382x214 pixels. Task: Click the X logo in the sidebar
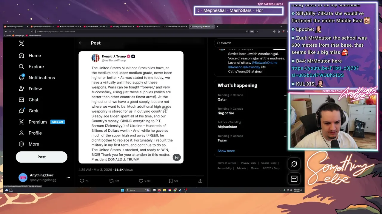coord(21,43)
